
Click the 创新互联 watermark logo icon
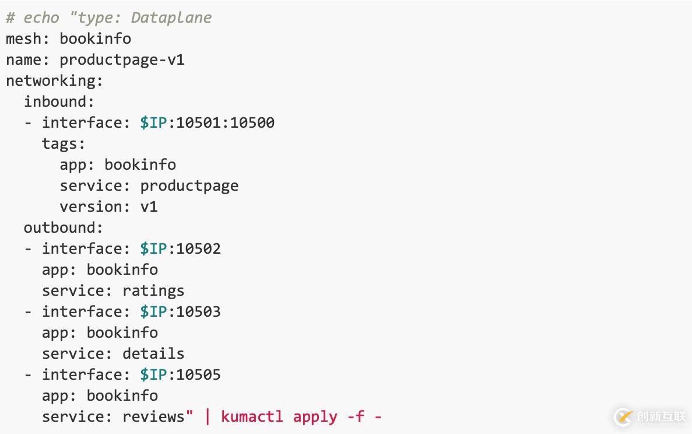point(624,416)
